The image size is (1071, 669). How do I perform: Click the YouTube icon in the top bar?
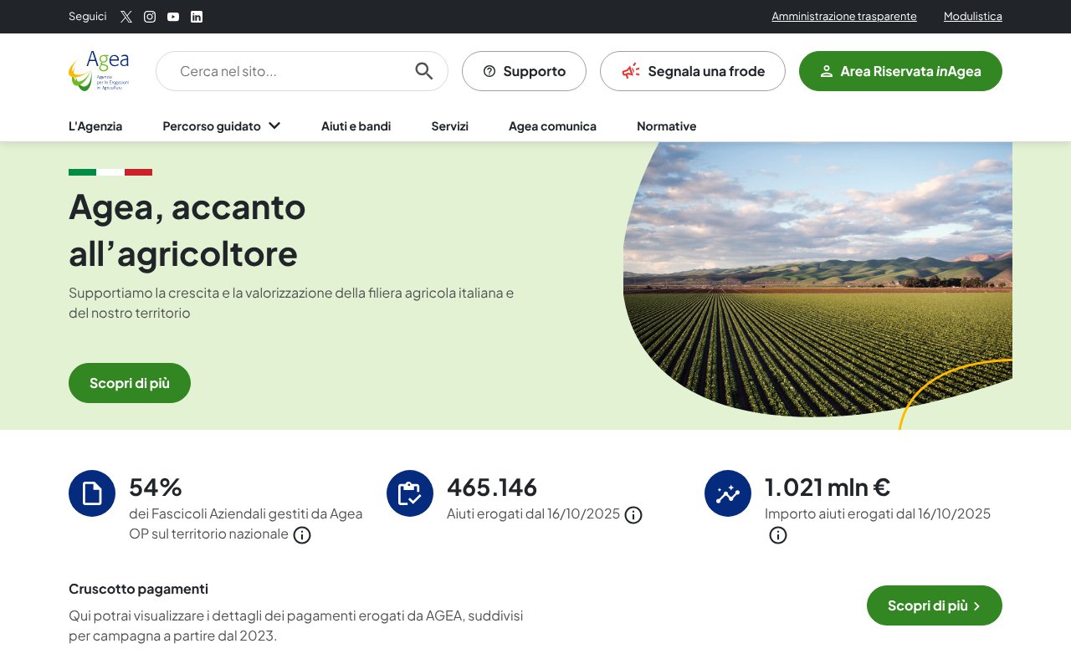coord(173,17)
